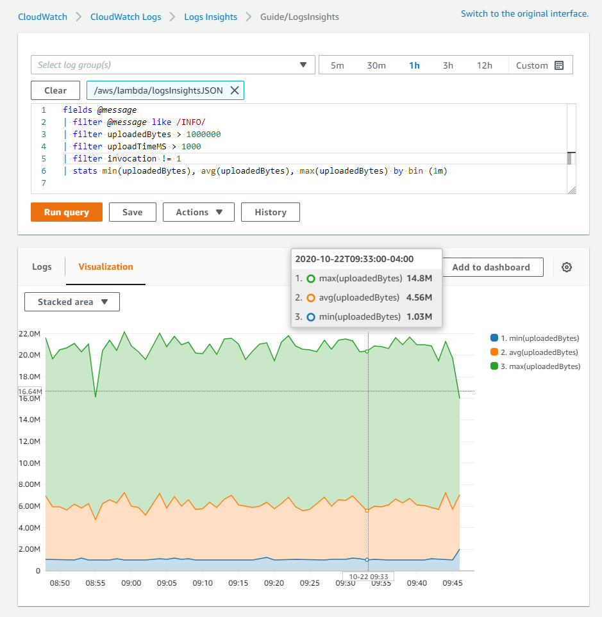This screenshot has height=617, width=602.
Task: Open the Actions dropdown
Action: click(198, 212)
